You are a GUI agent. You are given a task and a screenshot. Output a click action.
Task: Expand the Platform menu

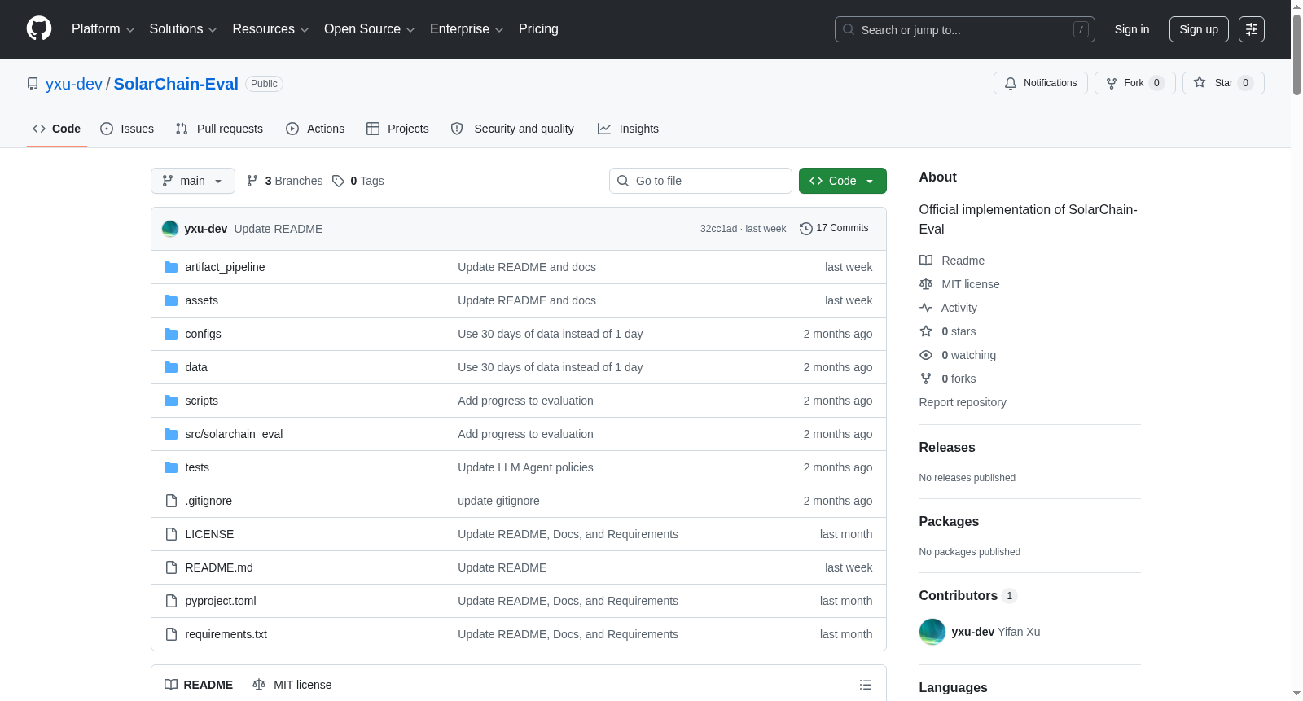click(103, 29)
